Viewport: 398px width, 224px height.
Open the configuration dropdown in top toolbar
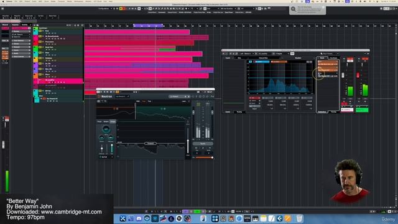coord(105,9)
